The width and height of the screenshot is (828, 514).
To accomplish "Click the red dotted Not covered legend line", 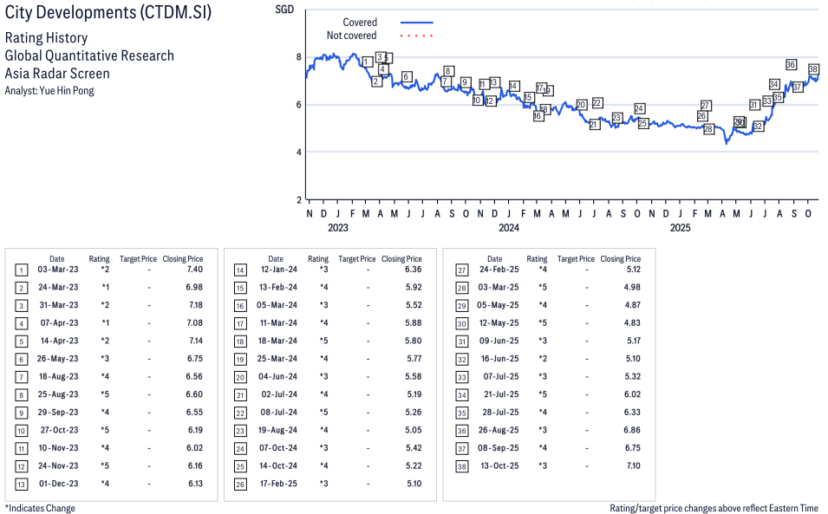I will point(416,36).
